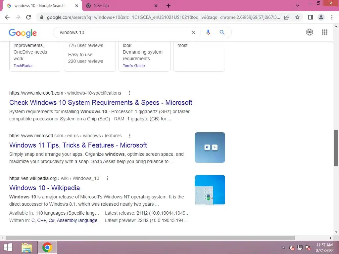Launch File Explorer from taskbar
The height and width of the screenshot is (254, 339).
point(27,247)
